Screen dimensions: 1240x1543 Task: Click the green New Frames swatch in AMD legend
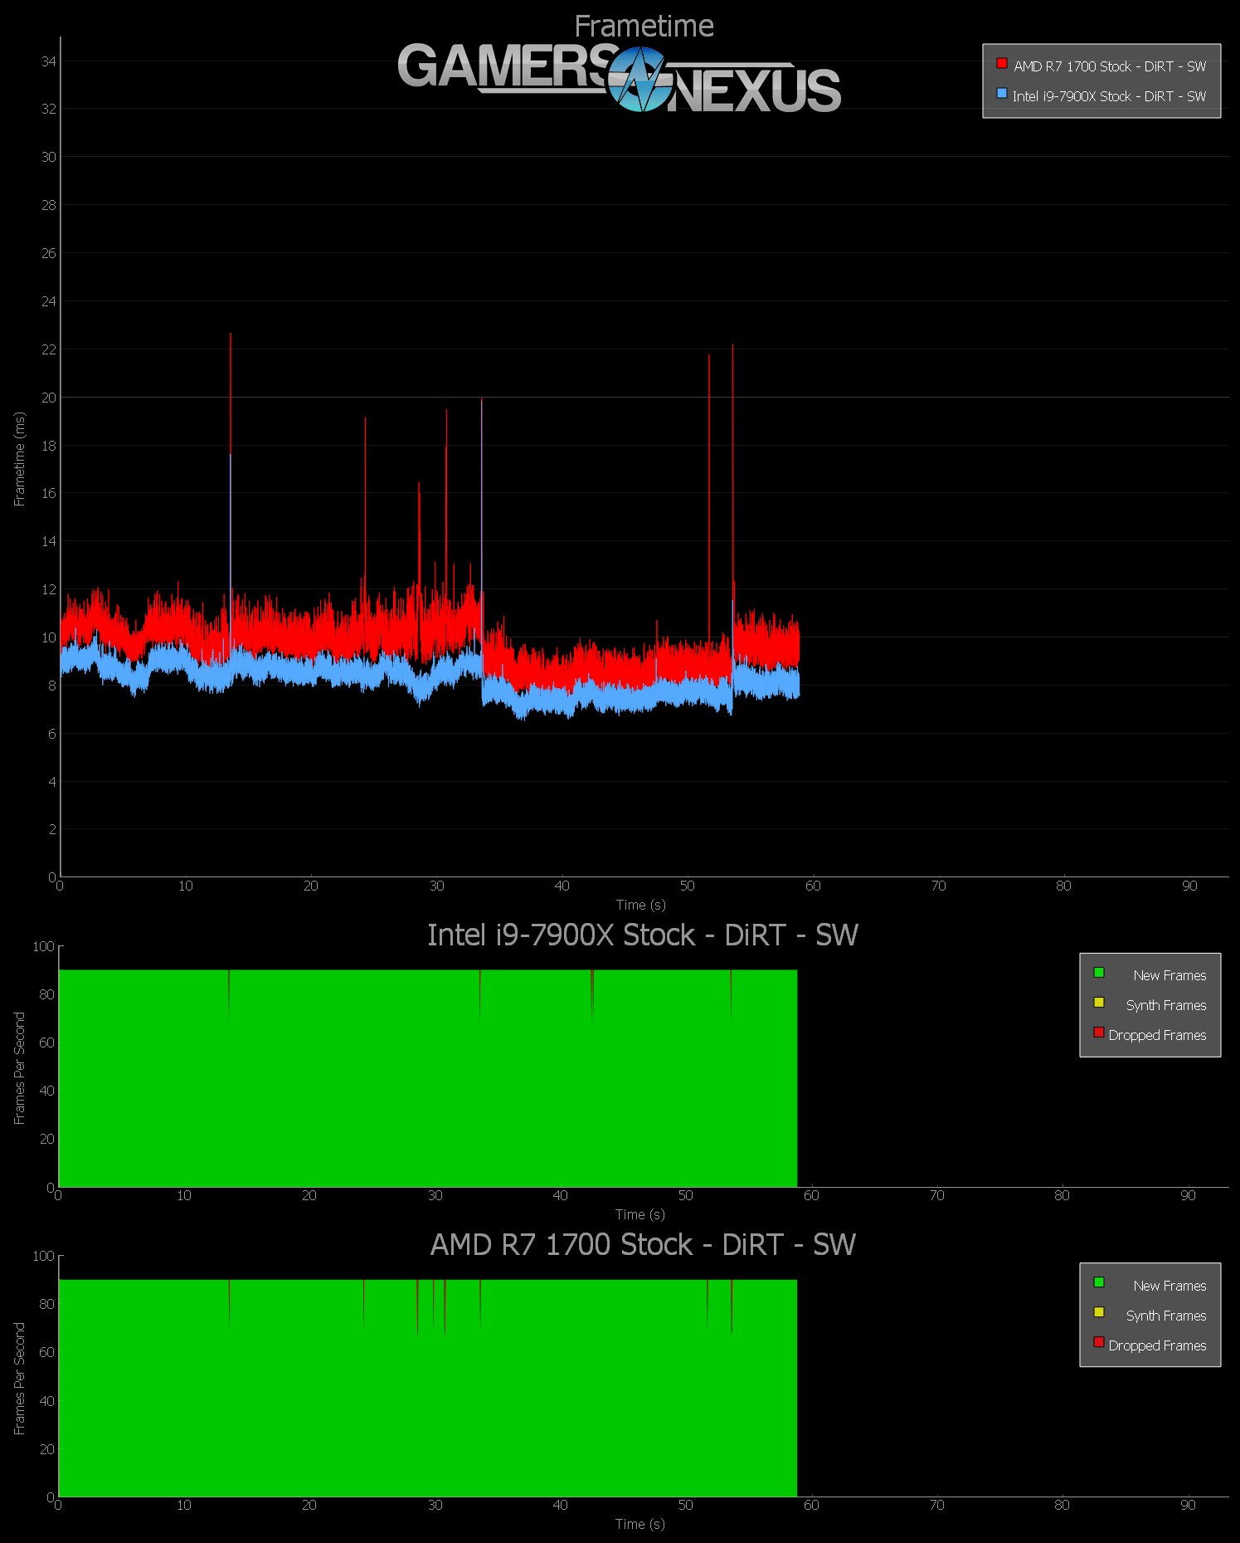pos(1098,1282)
